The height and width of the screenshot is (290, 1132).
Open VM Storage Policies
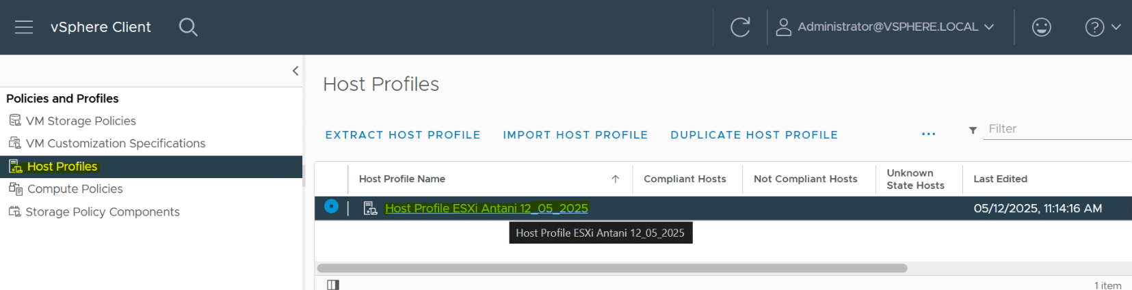(81, 121)
